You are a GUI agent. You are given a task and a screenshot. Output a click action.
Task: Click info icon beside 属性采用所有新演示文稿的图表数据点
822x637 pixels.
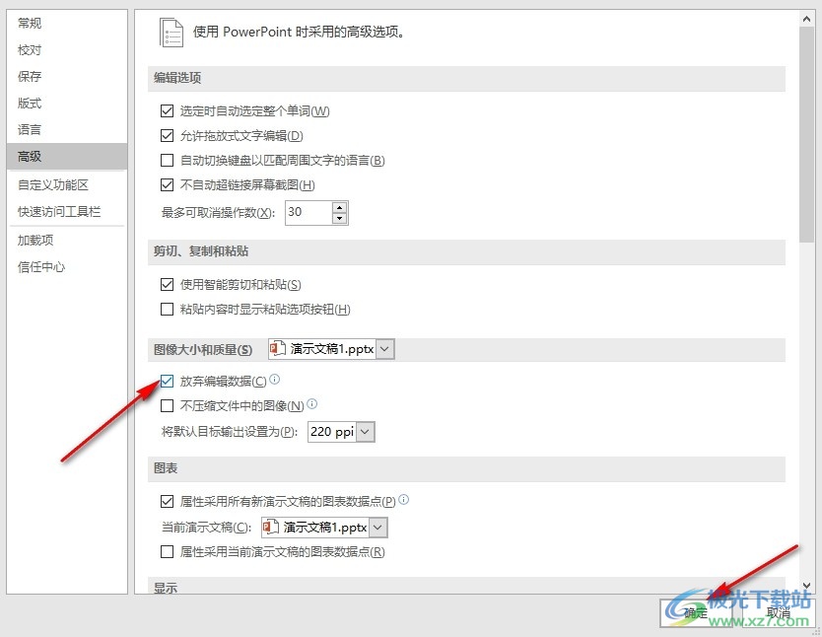click(404, 500)
